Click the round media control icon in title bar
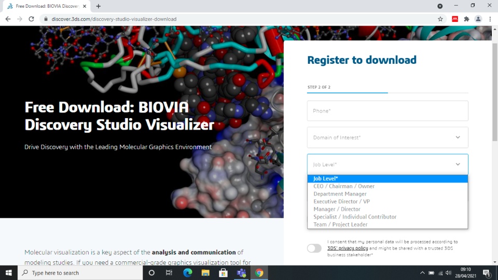The width and height of the screenshot is (498, 280). pyautogui.click(x=440, y=6)
